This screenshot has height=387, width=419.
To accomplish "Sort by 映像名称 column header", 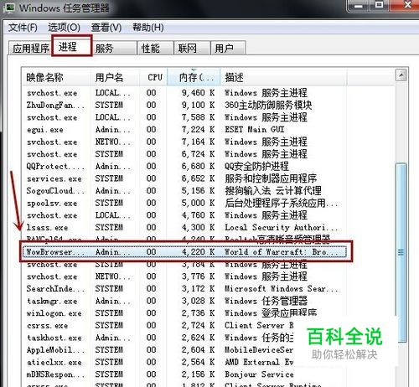I will [56, 77].
